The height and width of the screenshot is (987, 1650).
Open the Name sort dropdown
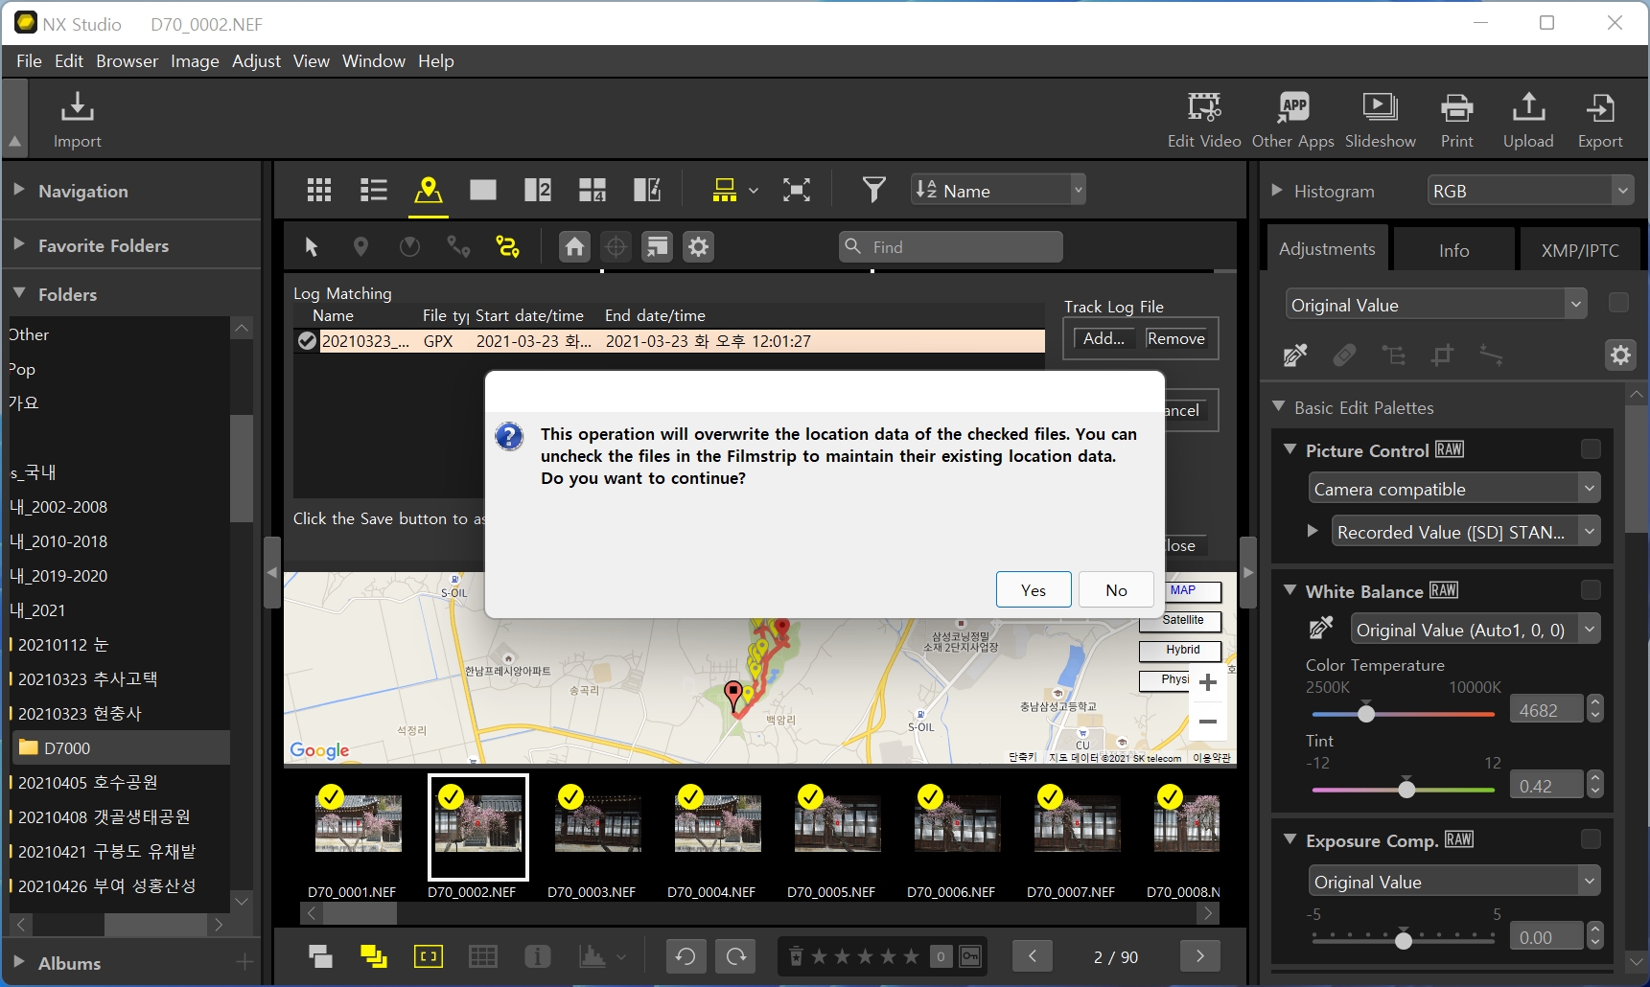998,190
